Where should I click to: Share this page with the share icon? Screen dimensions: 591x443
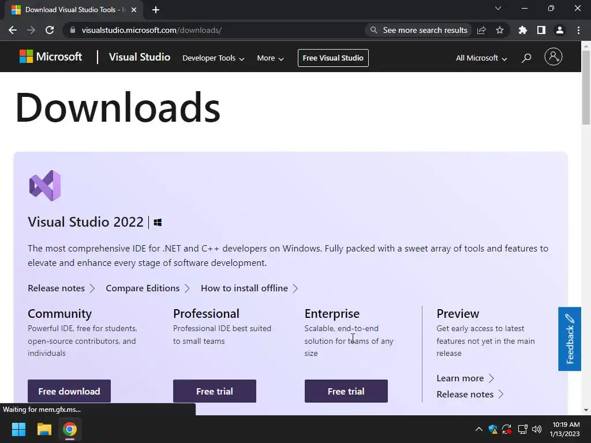tap(481, 30)
